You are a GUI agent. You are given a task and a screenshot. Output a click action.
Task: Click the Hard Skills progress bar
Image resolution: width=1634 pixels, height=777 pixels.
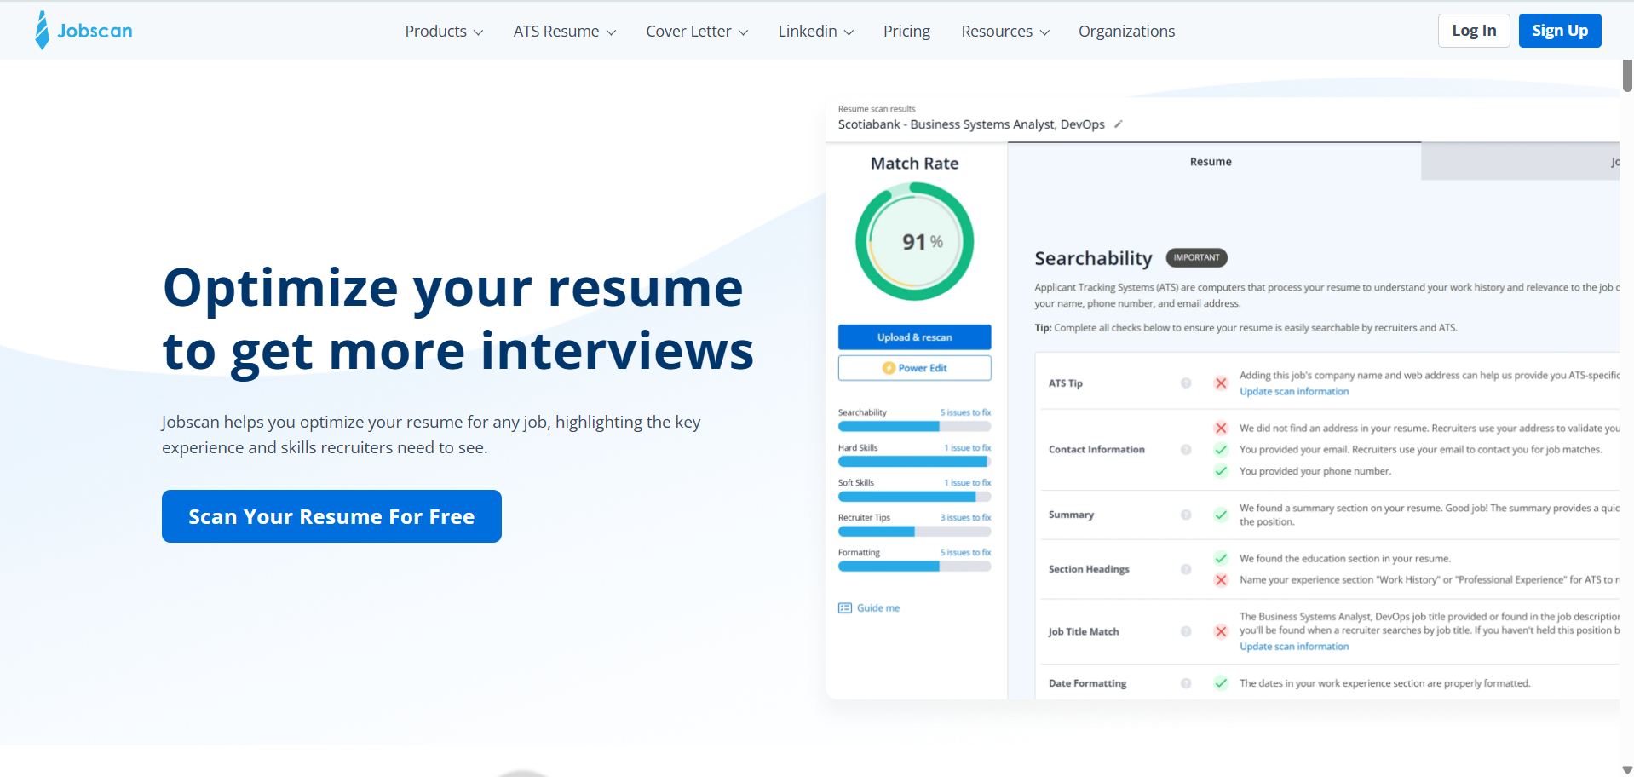tap(914, 462)
